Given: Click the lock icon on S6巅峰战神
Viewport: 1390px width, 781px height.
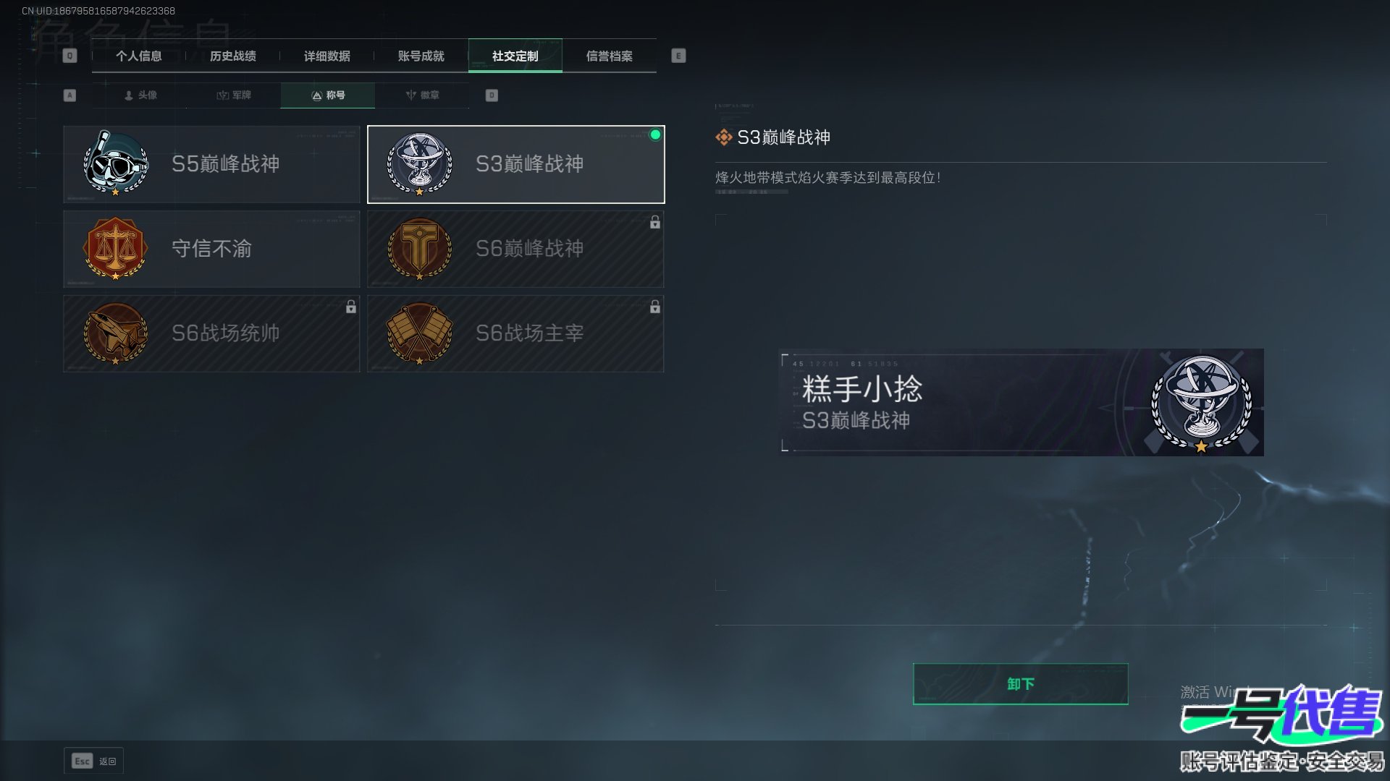Looking at the screenshot, I should click(655, 223).
